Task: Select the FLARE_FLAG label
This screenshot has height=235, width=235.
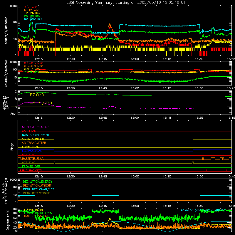Action: coord(31,147)
